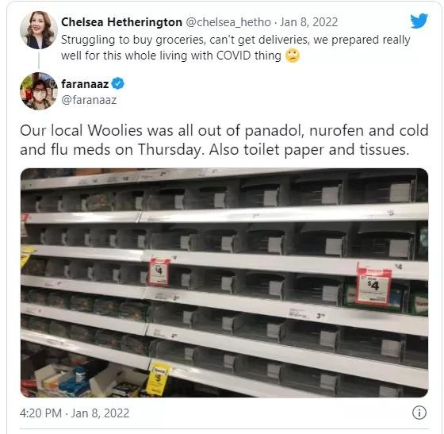Click the Jan 8, 2022 date beside @chelsea_hetho

(x=308, y=22)
